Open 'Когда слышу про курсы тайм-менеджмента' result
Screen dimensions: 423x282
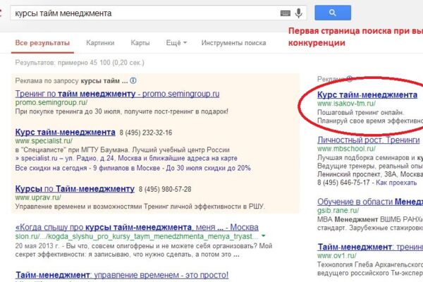[x=137, y=227]
